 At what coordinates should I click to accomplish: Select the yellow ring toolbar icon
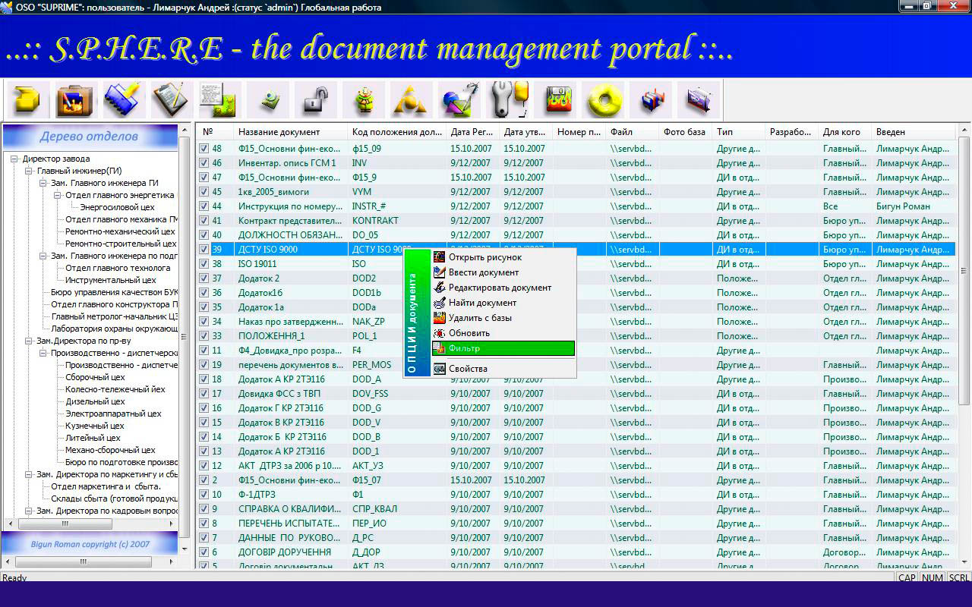[604, 99]
